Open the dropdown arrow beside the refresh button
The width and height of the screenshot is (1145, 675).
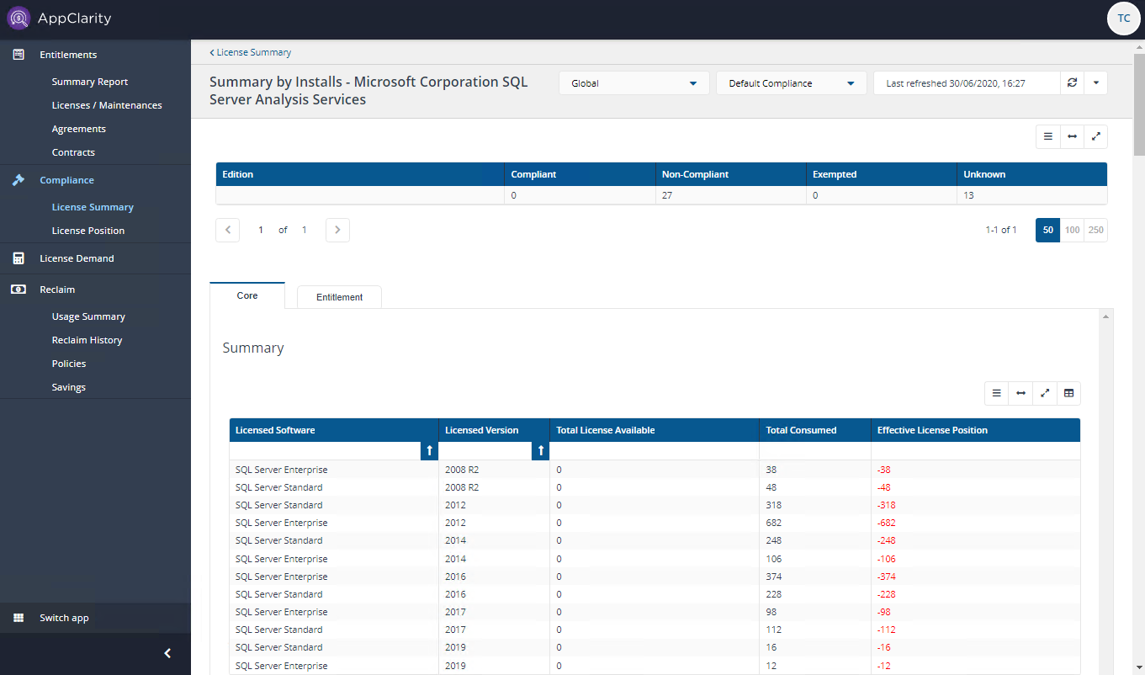click(x=1095, y=82)
